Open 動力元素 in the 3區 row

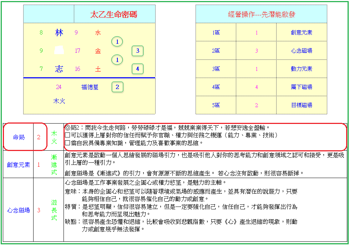click(x=302, y=69)
